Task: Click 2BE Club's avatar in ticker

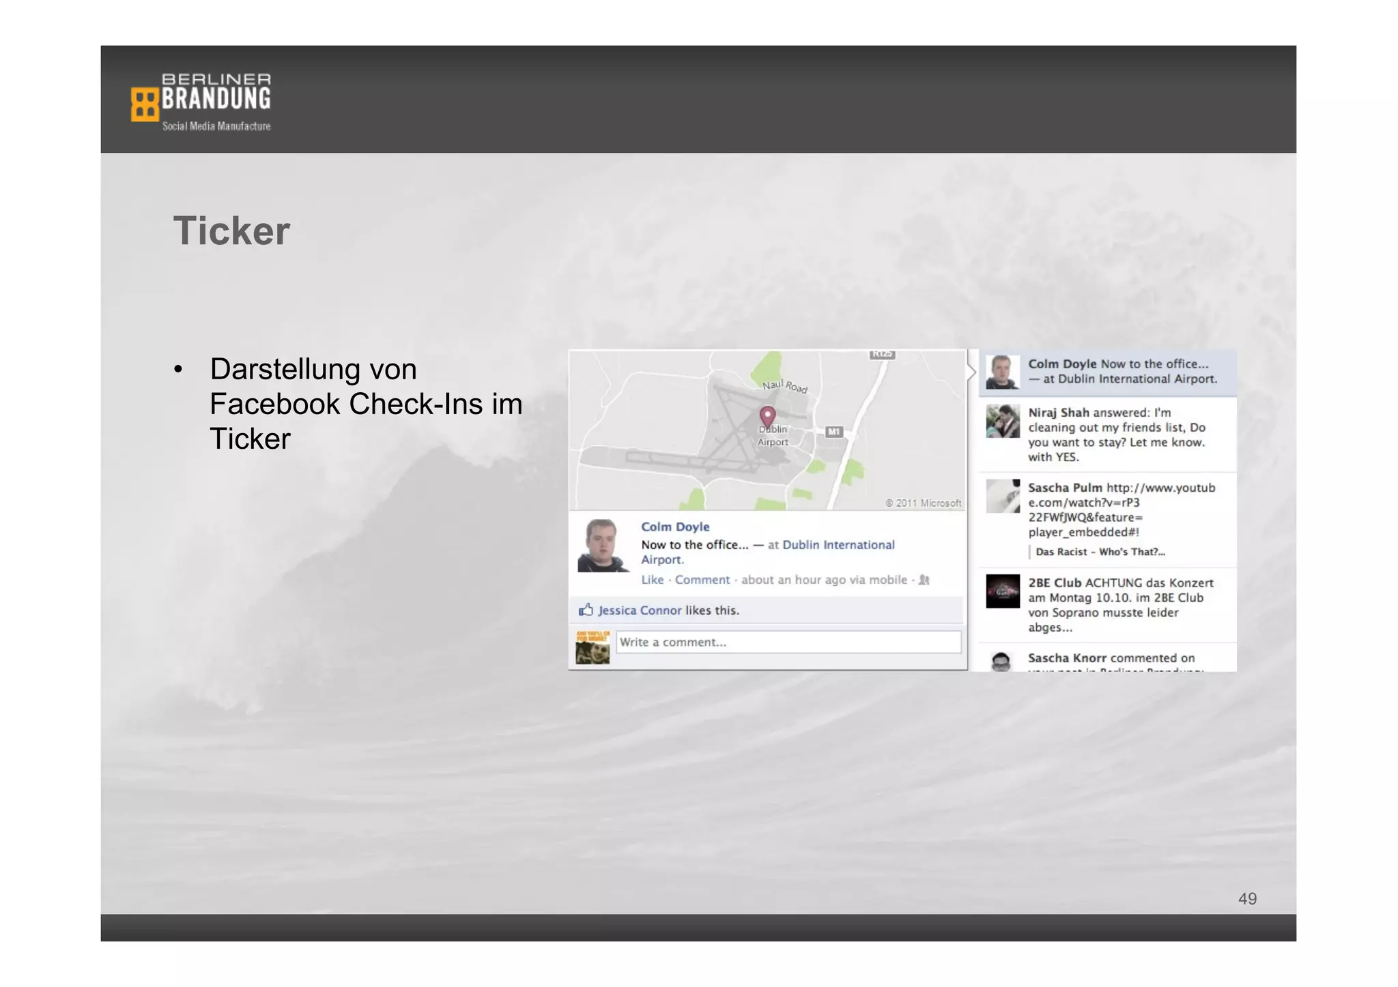Action: [x=1002, y=591]
